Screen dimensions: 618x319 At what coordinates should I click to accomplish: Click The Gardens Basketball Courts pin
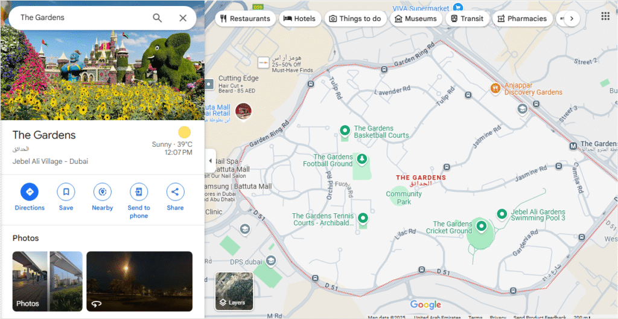(345, 130)
